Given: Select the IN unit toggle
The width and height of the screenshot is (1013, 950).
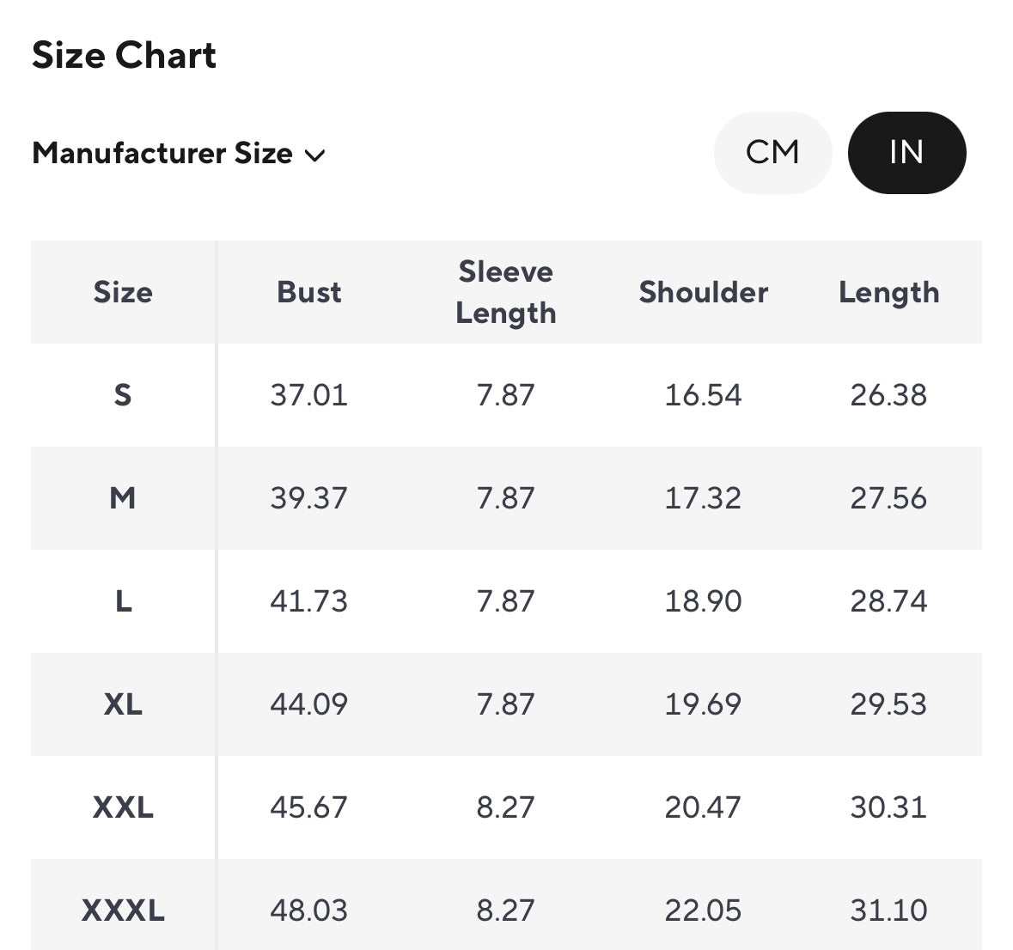Looking at the screenshot, I should (x=906, y=153).
